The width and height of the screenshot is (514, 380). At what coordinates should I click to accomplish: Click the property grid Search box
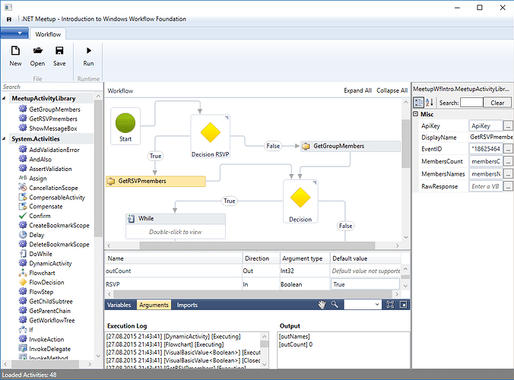click(471, 103)
